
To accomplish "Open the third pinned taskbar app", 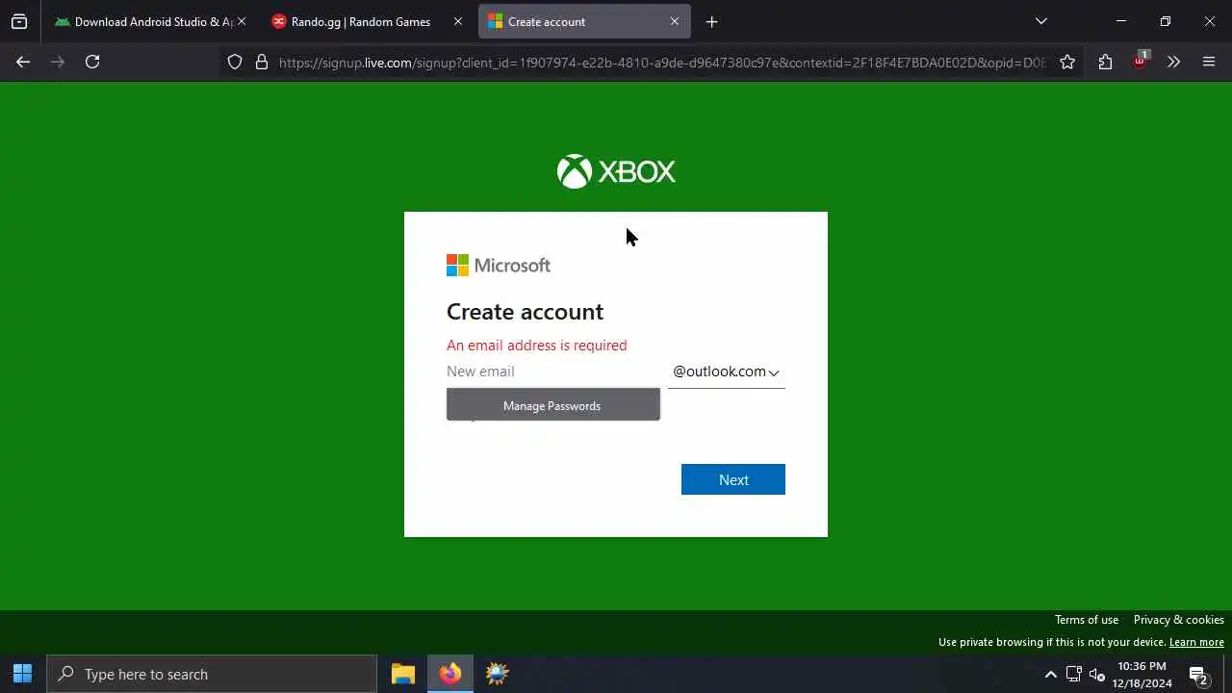I will point(498,674).
